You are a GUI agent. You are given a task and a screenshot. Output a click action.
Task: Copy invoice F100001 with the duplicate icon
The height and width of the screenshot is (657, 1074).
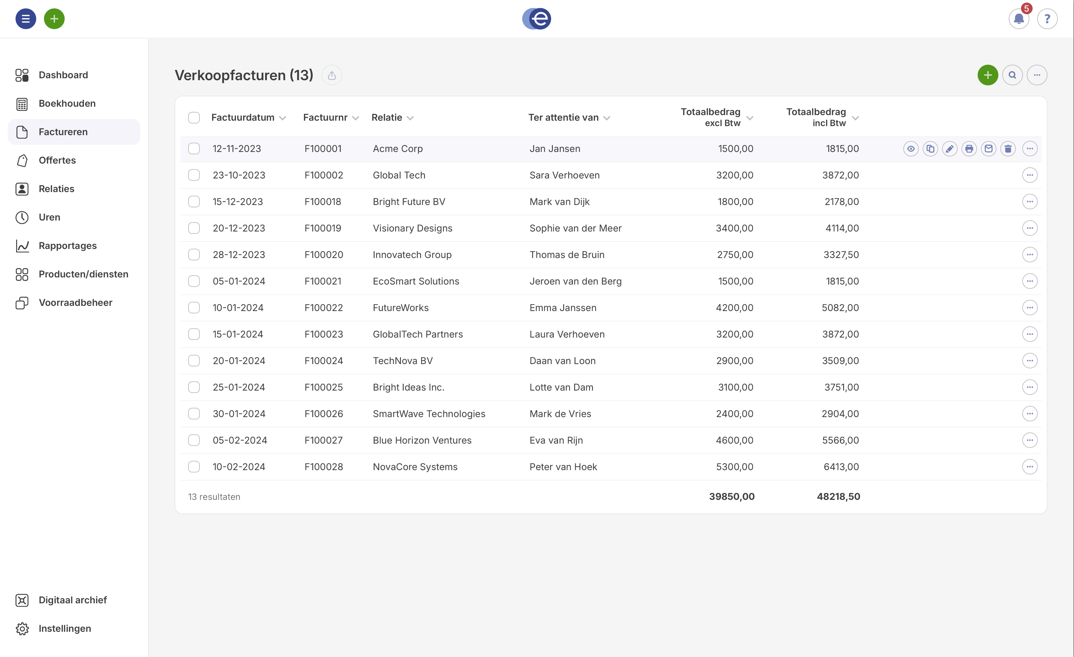(930, 149)
